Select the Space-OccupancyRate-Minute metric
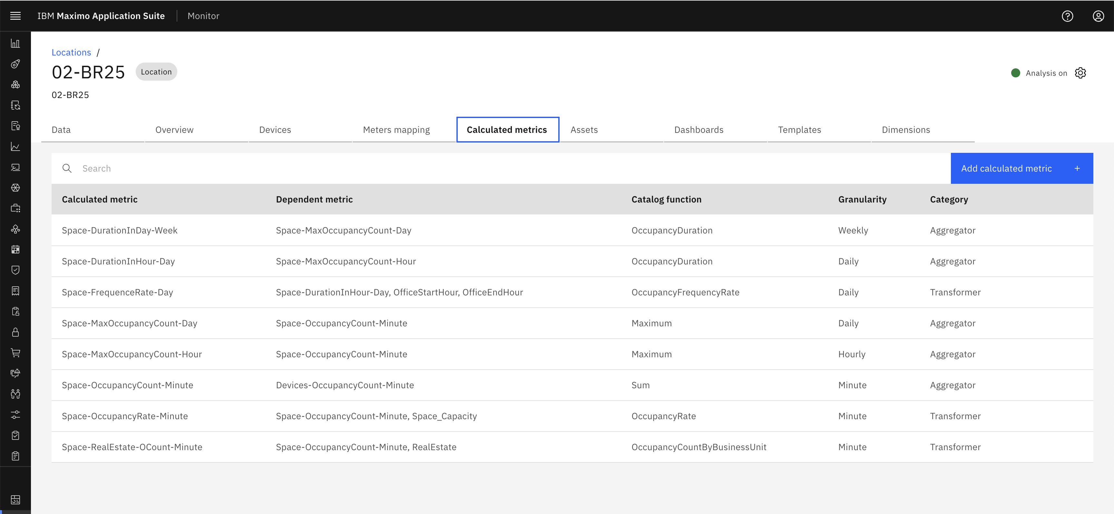Screen dimensions: 1114x514 125,416
